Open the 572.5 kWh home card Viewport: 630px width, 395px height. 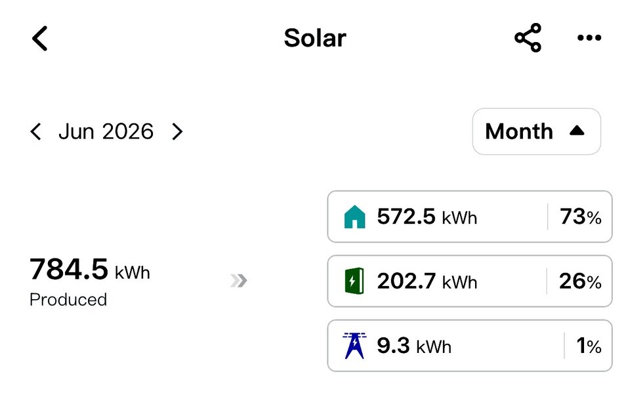[x=470, y=217]
